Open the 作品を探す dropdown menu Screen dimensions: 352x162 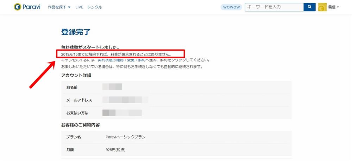tap(59, 7)
